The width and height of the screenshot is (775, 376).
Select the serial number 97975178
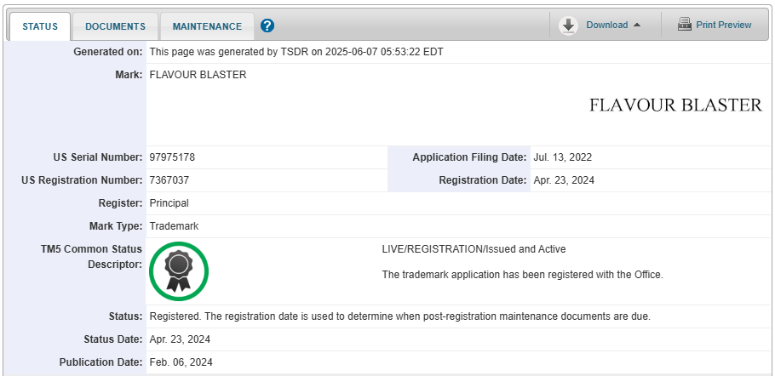pyautogui.click(x=172, y=157)
